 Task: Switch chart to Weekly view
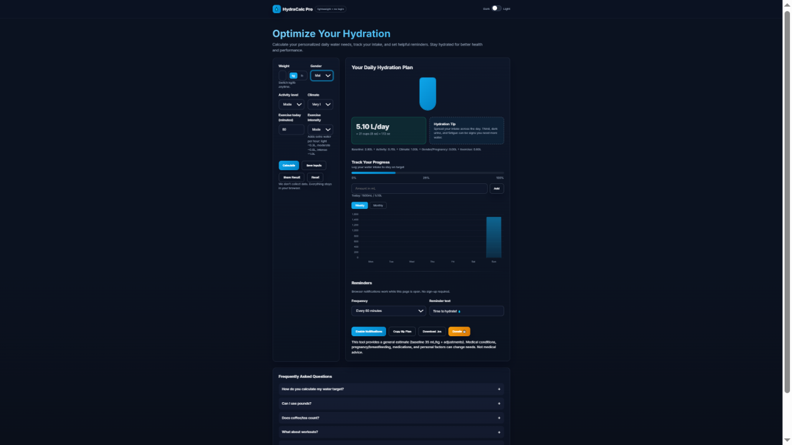click(x=360, y=206)
